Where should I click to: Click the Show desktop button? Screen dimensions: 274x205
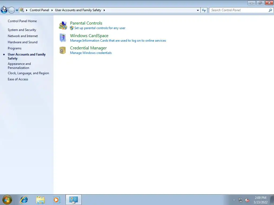point(272,200)
